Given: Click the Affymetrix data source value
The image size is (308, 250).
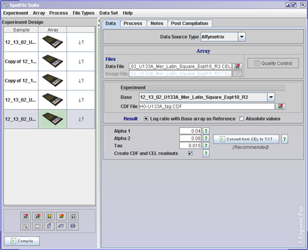Looking at the screenshot, I should pyautogui.click(x=219, y=37).
